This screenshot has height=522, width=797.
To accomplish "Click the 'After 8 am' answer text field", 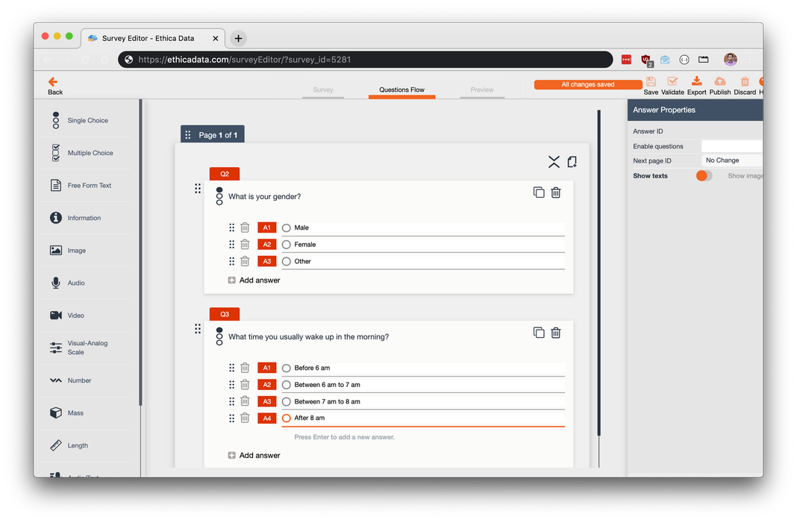I will [425, 418].
